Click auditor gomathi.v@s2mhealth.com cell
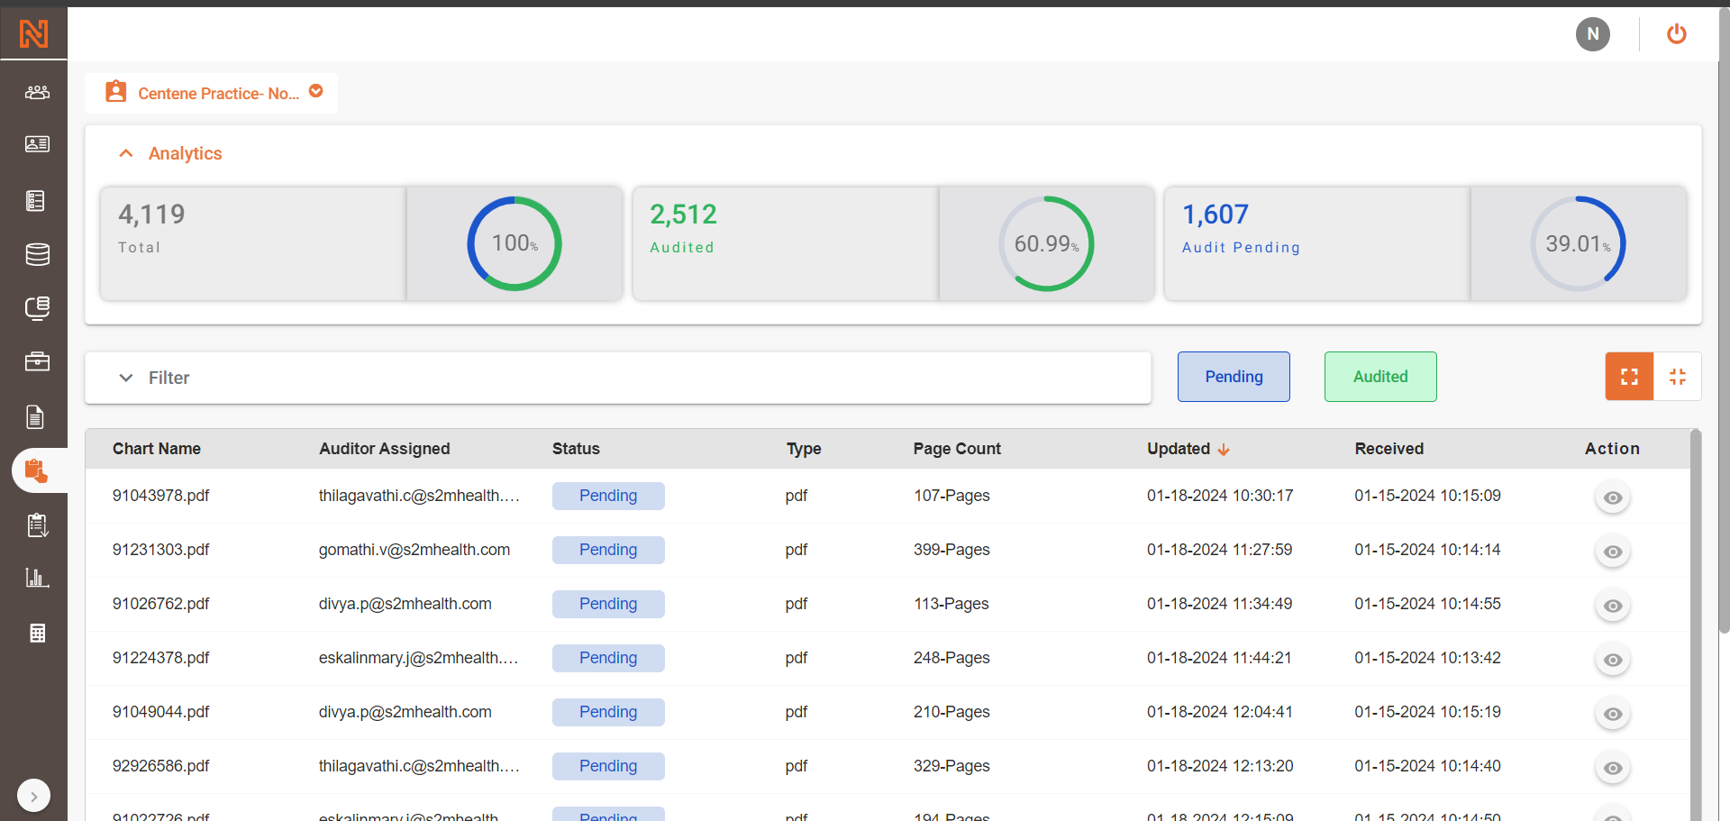 point(414,550)
